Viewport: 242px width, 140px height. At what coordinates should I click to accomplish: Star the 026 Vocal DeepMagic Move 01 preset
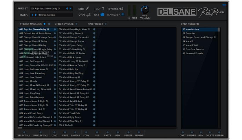pyautogui.click(x=94, y=29)
